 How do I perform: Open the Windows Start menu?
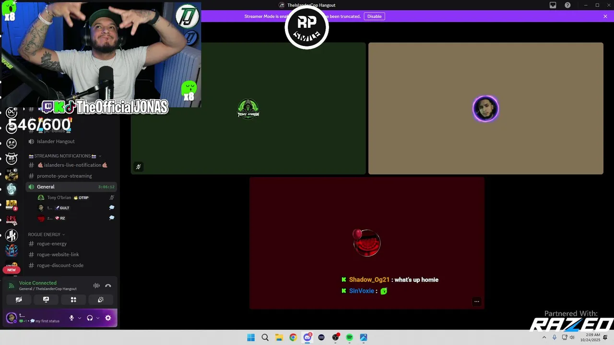click(x=251, y=337)
